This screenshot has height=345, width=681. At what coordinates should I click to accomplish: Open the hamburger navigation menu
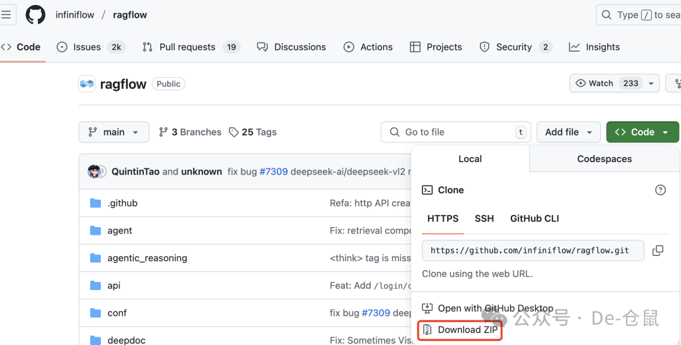coord(7,15)
